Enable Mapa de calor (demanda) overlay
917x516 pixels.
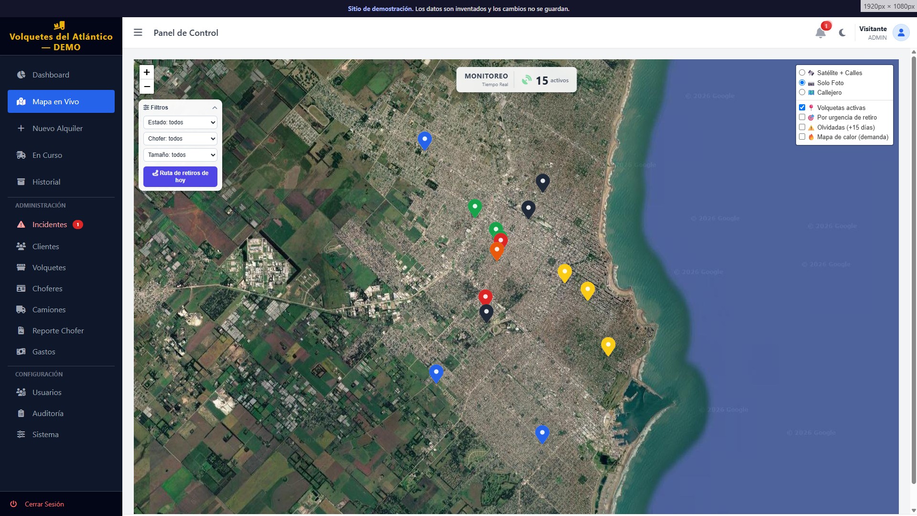click(x=802, y=137)
